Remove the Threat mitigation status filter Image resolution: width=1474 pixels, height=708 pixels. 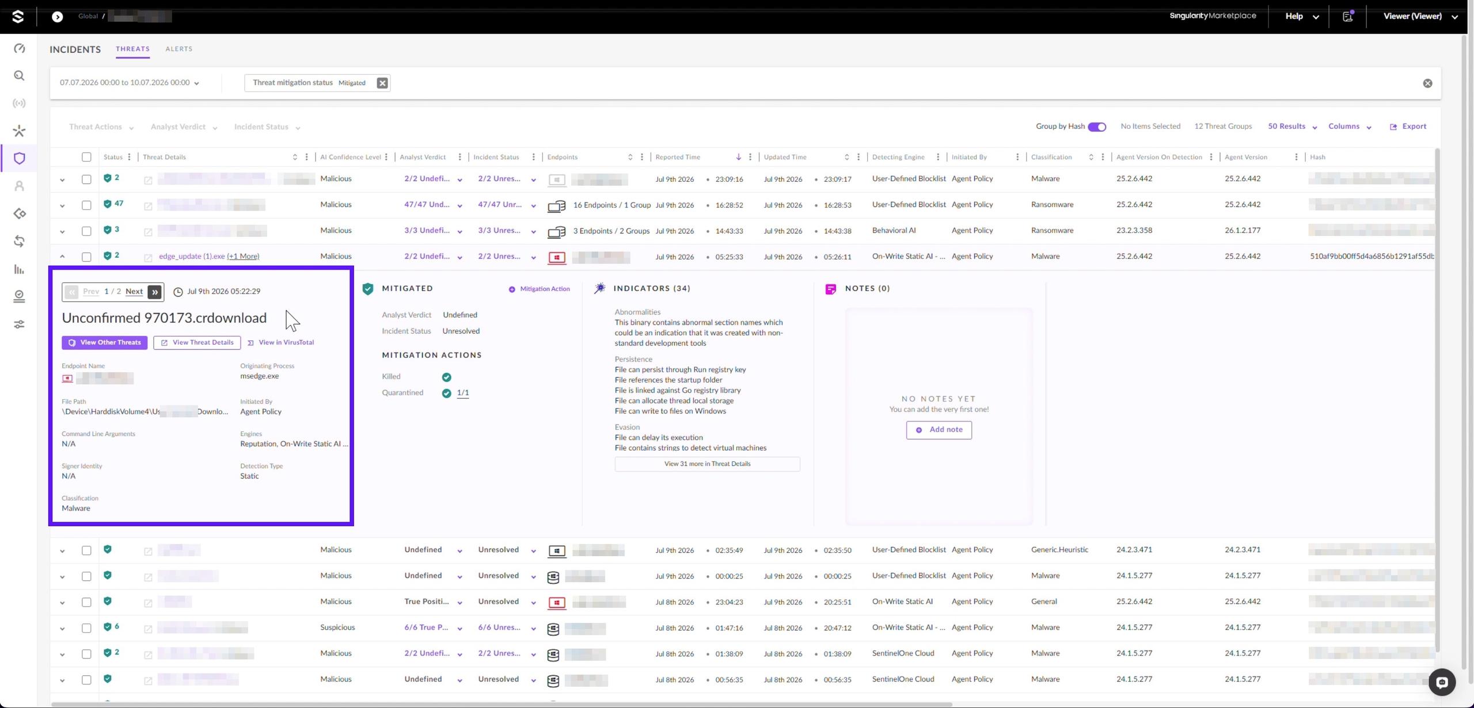(382, 83)
